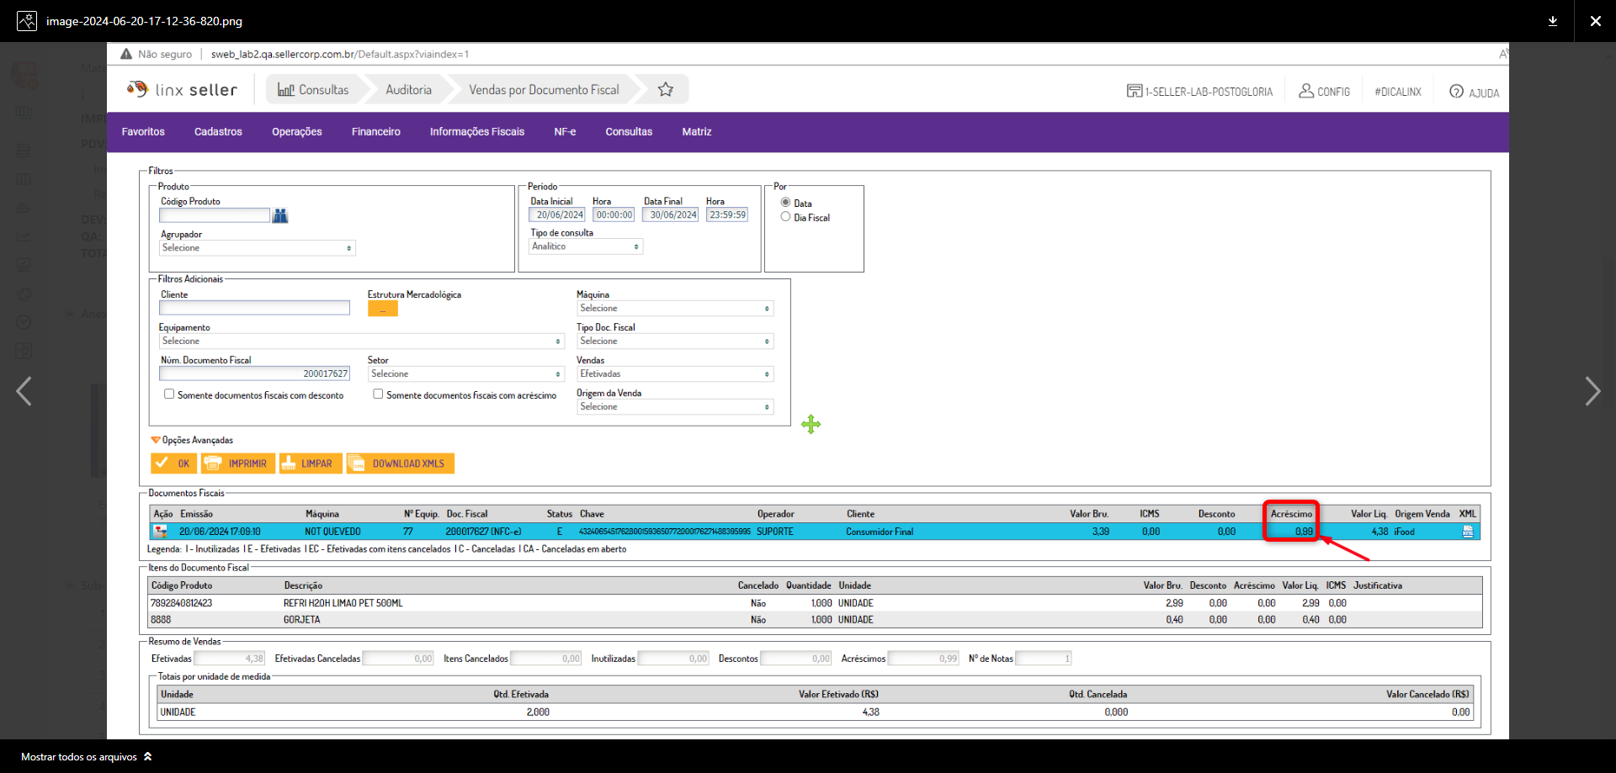Click the LIMPAR button
This screenshot has width=1616, height=773.
(311, 463)
